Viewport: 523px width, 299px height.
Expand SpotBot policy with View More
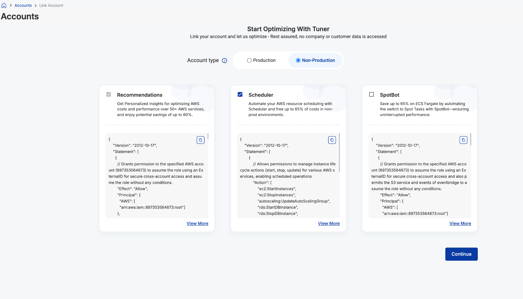click(460, 223)
